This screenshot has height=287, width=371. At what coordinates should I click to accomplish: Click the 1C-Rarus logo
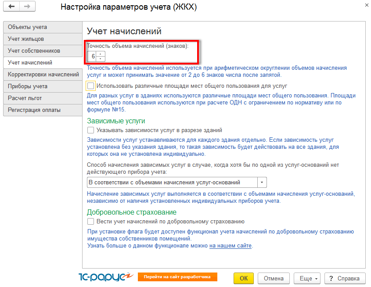click(104, 277)
